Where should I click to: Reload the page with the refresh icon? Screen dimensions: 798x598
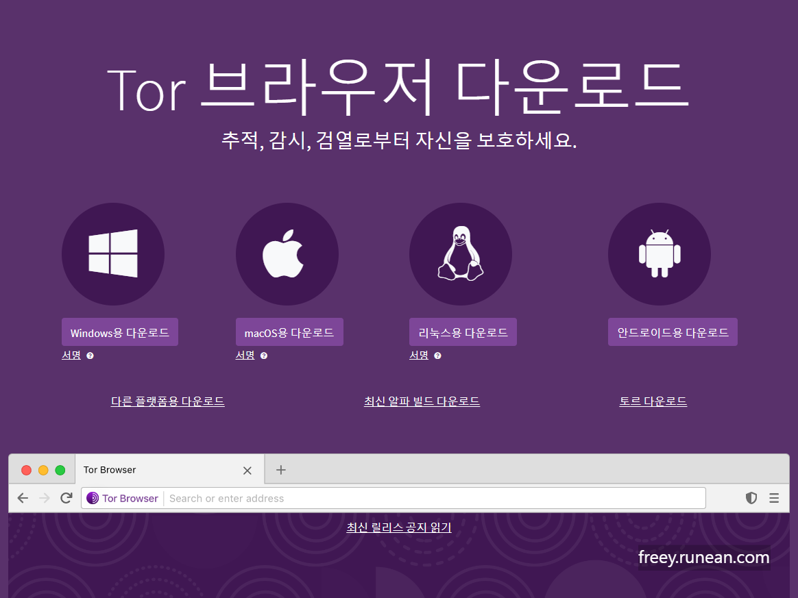tap(66, 498)
